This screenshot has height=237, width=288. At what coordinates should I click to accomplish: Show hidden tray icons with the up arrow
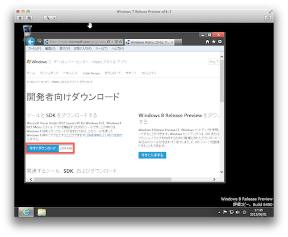point(219,213)
